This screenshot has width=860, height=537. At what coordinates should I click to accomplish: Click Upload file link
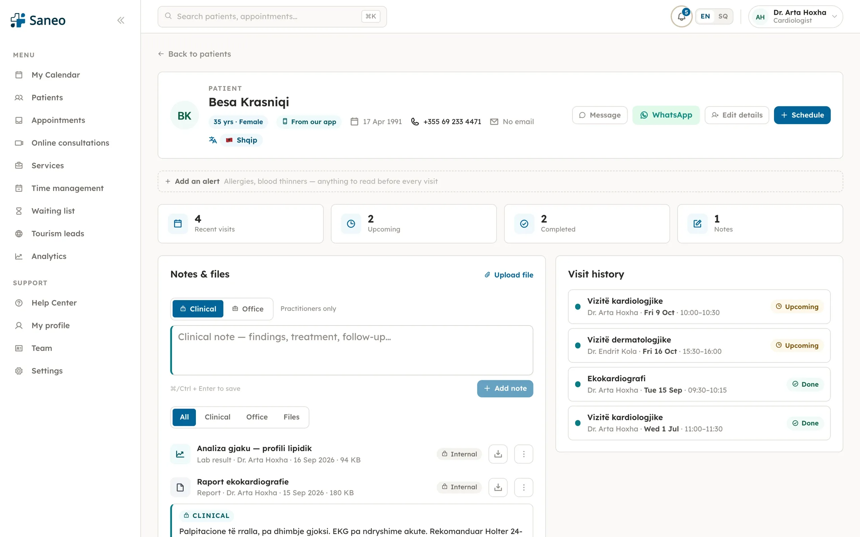(509, 275)
